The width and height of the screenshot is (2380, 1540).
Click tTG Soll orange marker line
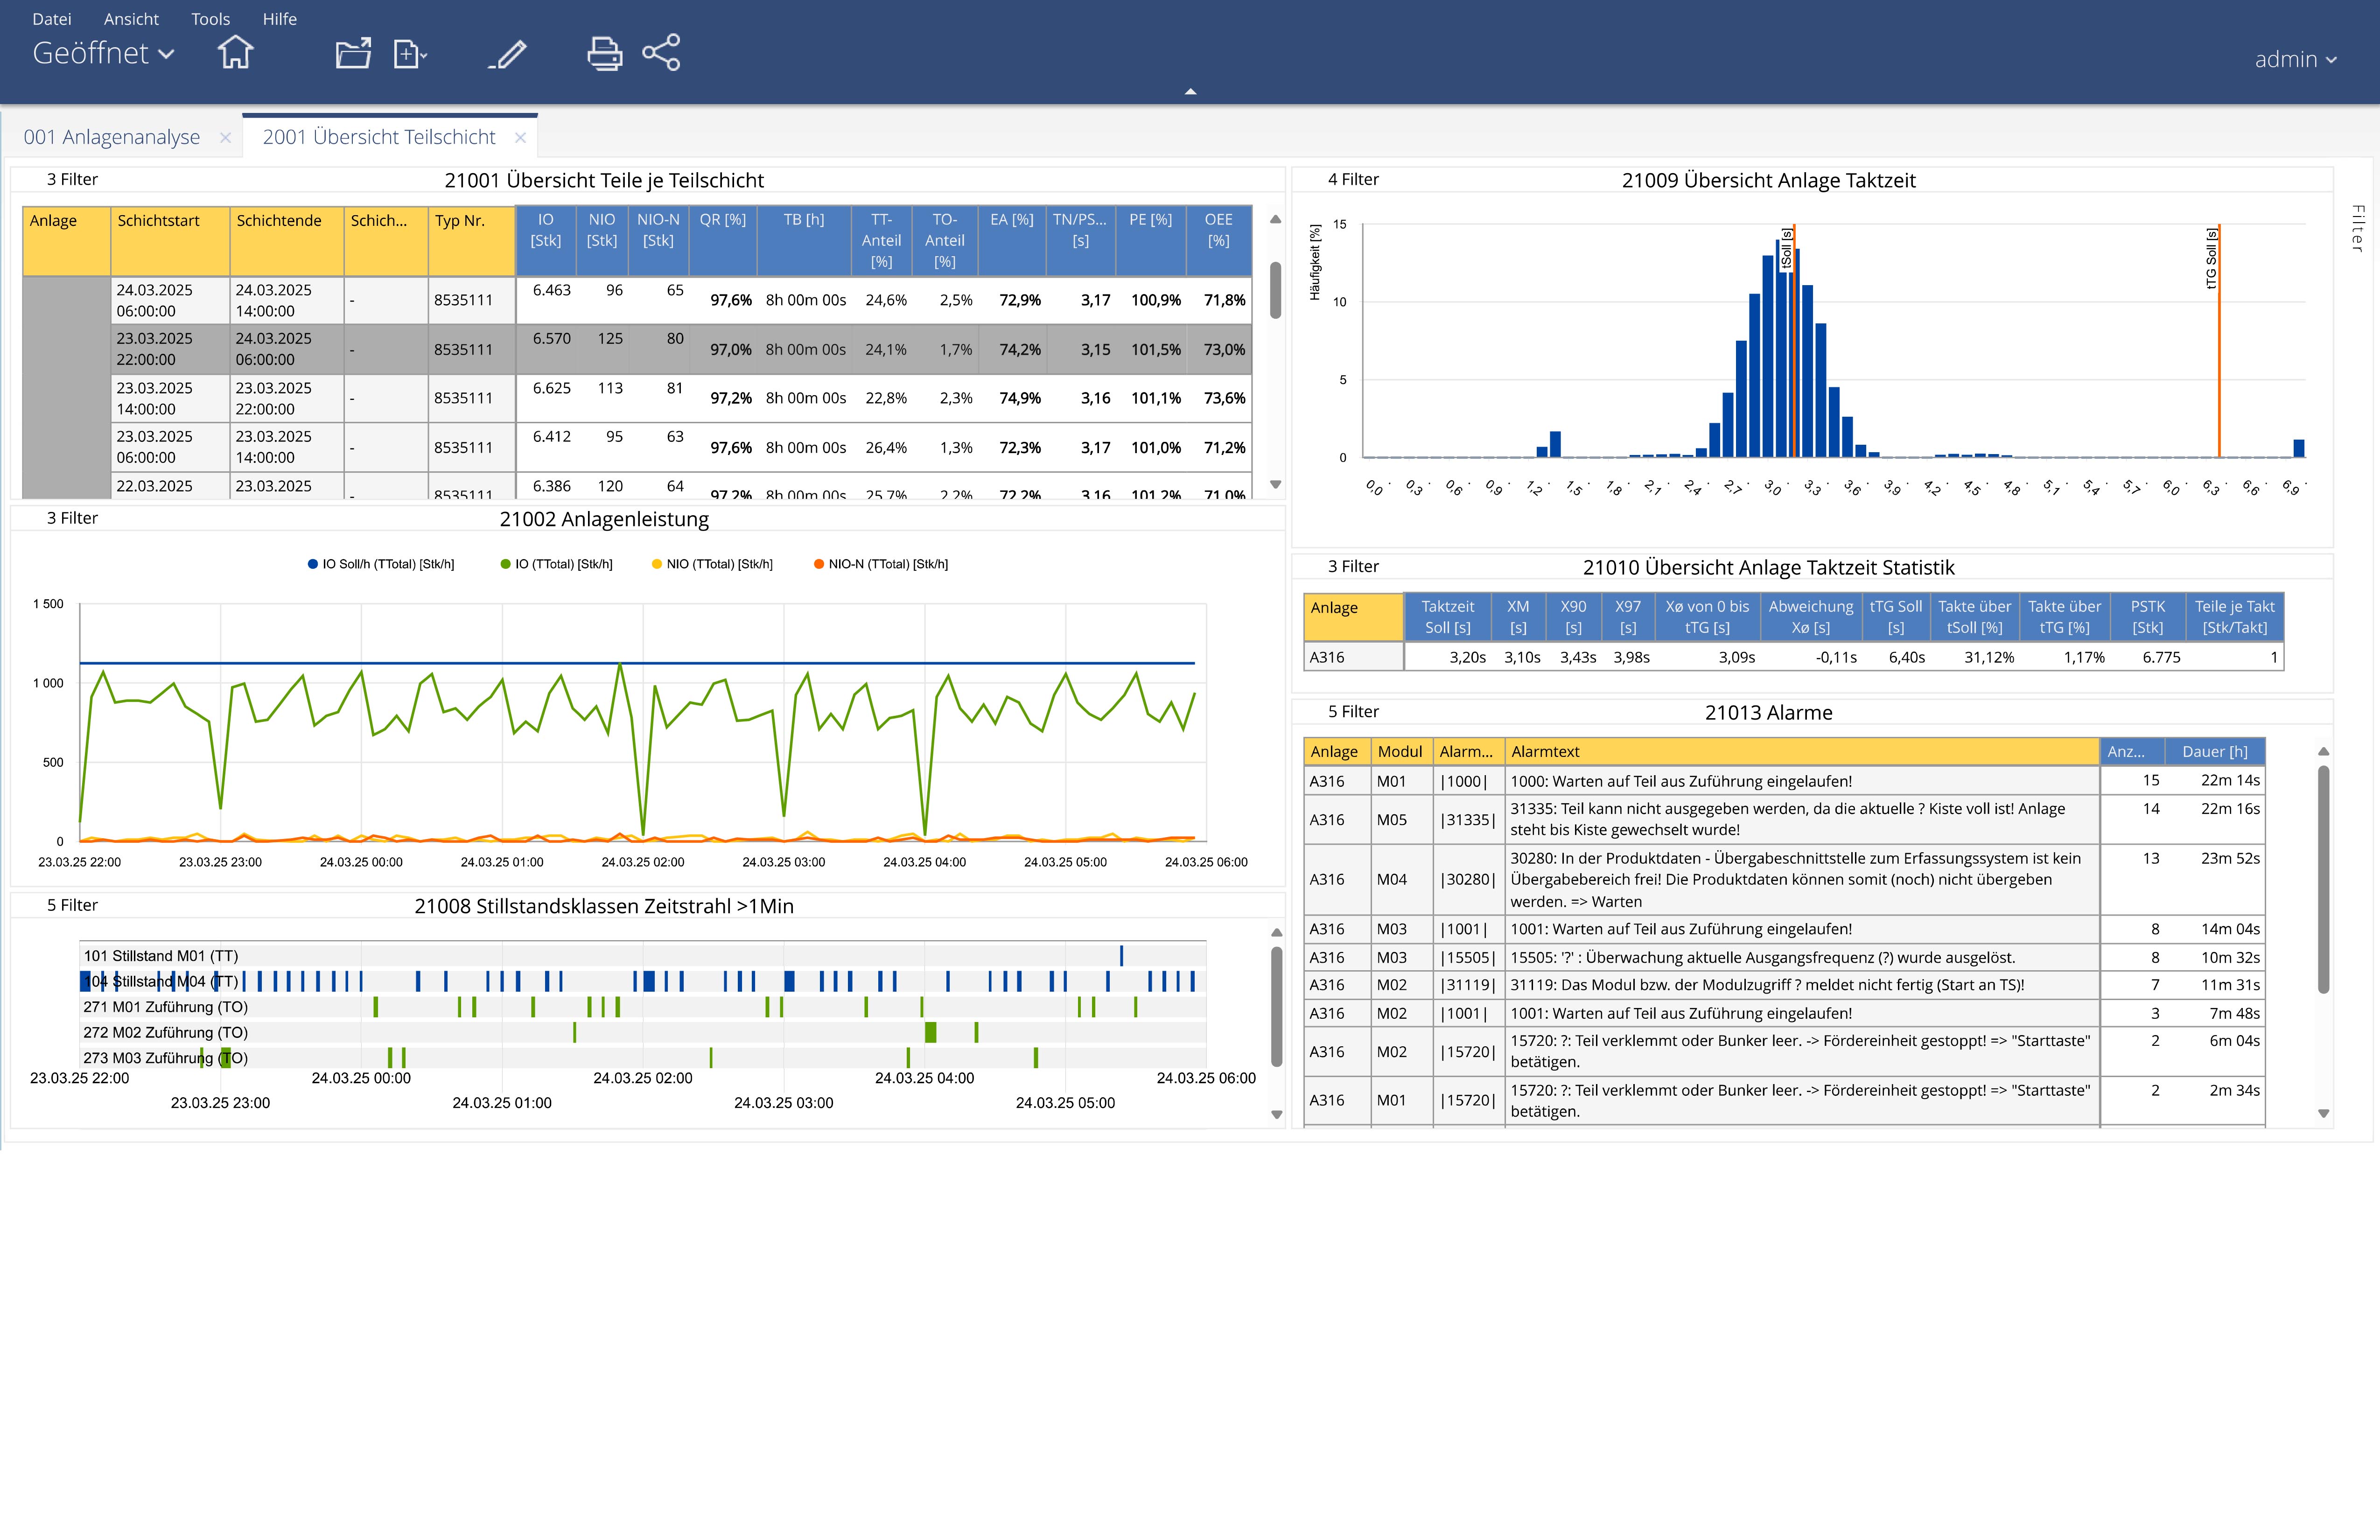[x=2219, y=340]
